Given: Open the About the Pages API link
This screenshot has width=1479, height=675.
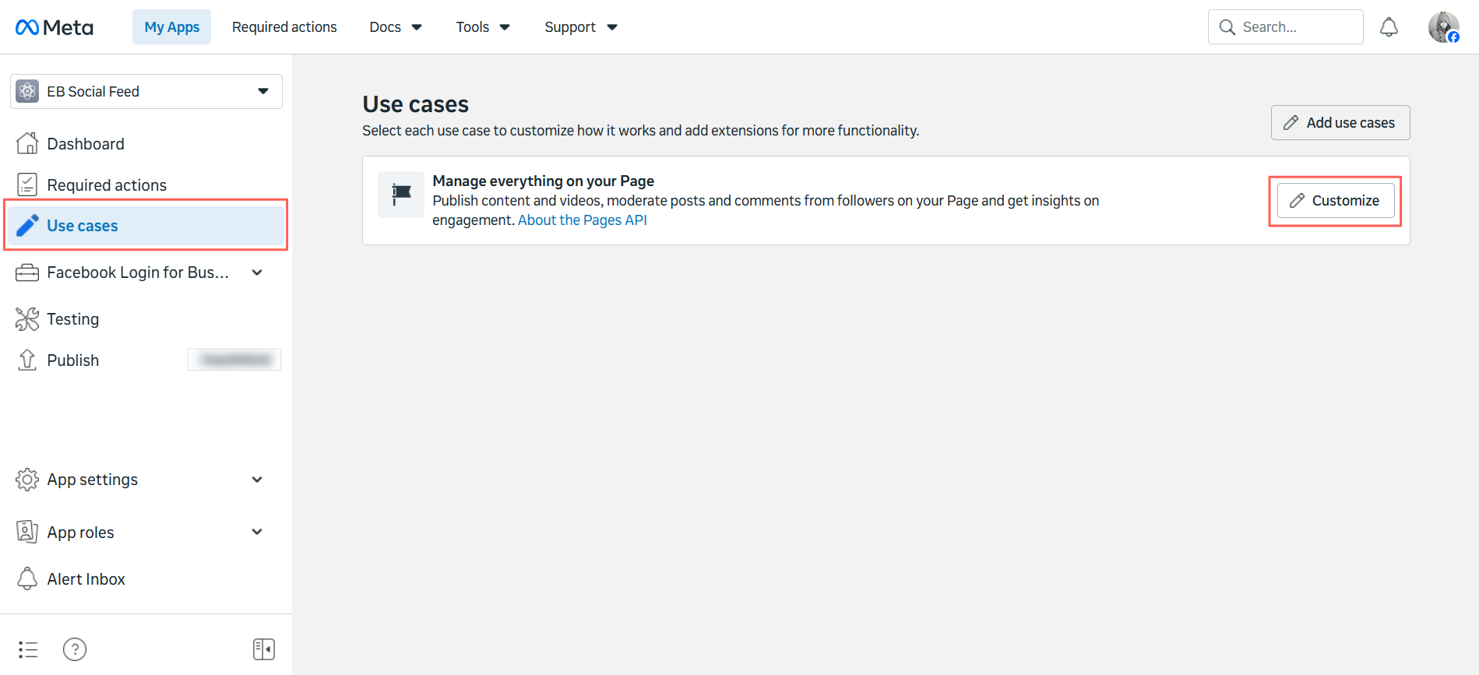Looking at the screenshot, I should pos(583,220).
